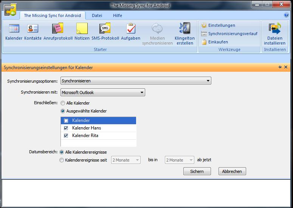This screenshot has height=208, width=293.
Task: Launch Klingelton erstellen tool
Action: [184, 34]
